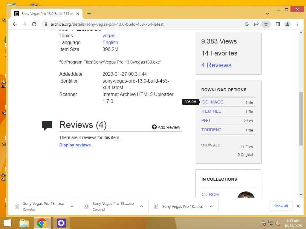The width and height of the screenshot is (306, 229).
Task: Open Chrome's three-dot menu
Action: point(297,24)
